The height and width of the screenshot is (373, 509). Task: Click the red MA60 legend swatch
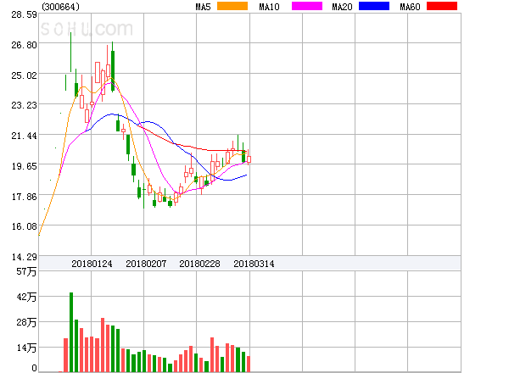442,6
